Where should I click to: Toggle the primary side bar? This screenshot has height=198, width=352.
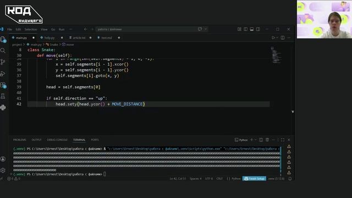coord(246,29)
